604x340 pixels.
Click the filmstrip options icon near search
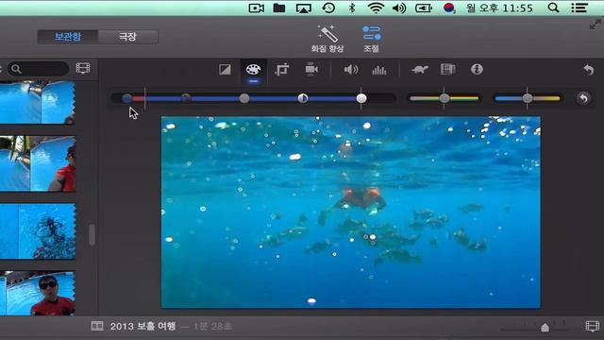[83, 68]
